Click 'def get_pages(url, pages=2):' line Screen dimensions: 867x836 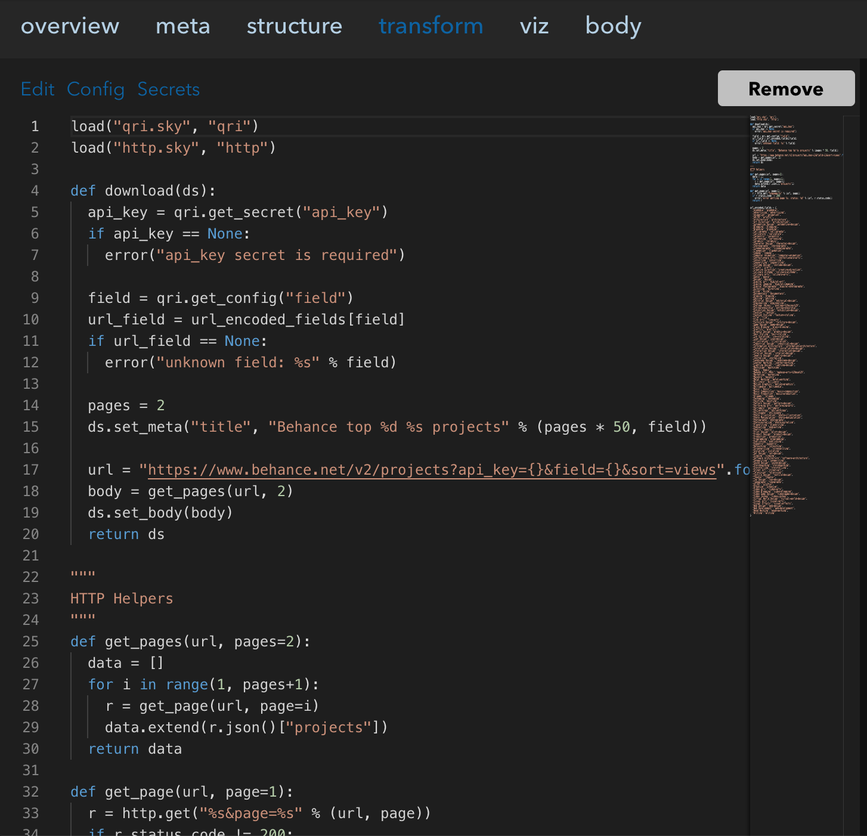point(191,642)
